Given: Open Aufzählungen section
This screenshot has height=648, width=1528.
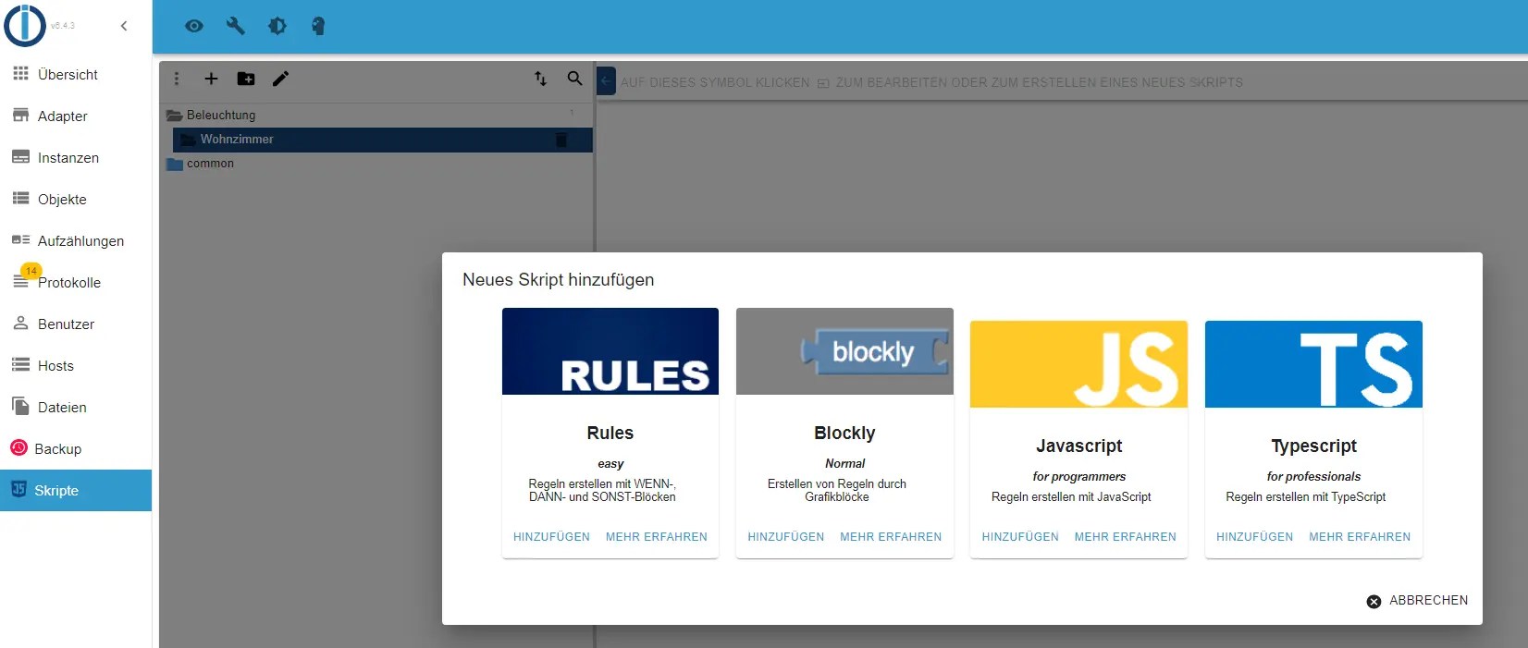Looking at the screenshot, I should (76, 240).
